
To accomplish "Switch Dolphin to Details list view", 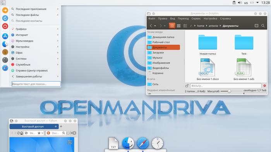I will click(185, 25).
